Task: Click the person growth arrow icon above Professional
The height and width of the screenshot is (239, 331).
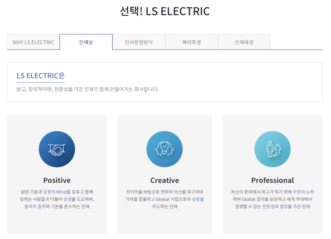Action: (x=272, y=149)
